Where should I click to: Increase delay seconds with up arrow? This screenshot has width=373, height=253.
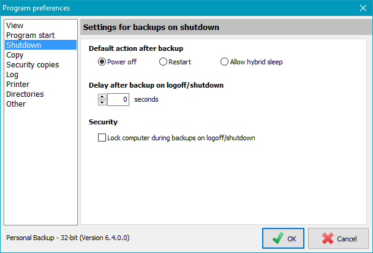pyautogui.click(x=102, y=96)
